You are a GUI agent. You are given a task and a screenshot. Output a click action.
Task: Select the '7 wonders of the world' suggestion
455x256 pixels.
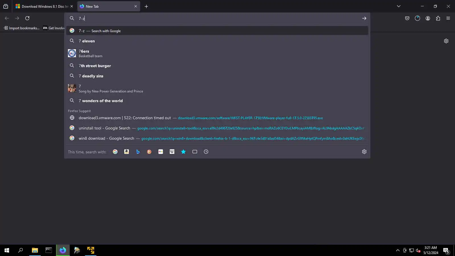[x=217, y=101]
